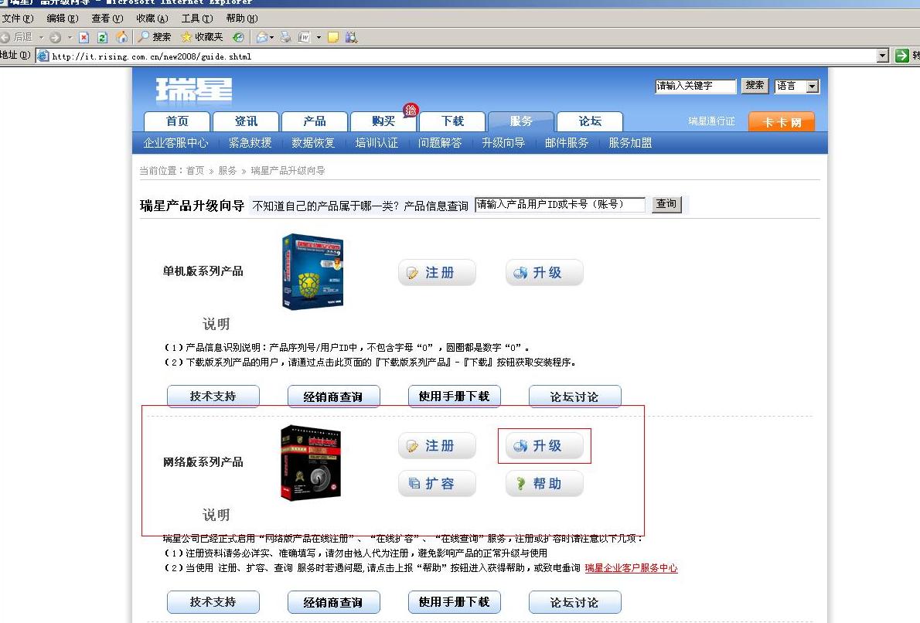The height and width of the screenshot is (623, 920).
Task: Click the green Go arrow beside address bar
Action: pyautogui.click(x=901, y=56)
